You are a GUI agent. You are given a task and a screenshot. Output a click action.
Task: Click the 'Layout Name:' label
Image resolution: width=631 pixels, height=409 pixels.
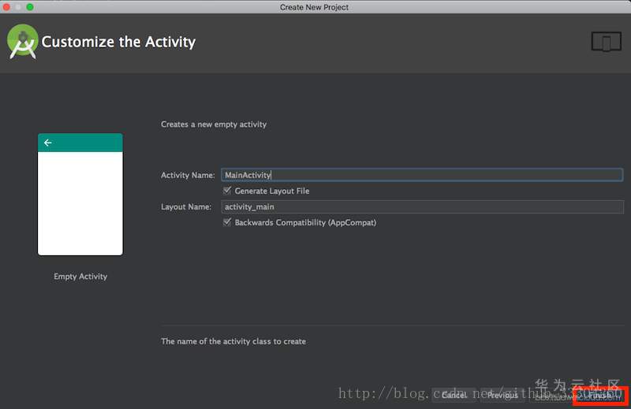click(186, 206)
